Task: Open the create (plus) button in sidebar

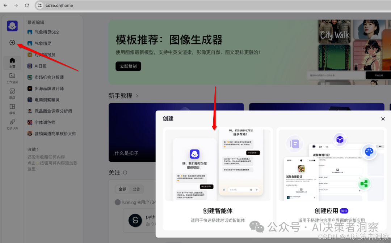Action: tap(12, 43)
